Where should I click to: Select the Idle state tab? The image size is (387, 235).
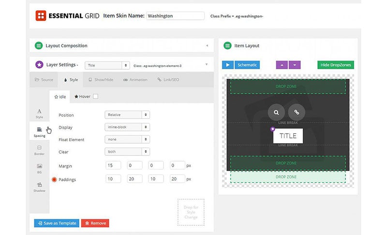(60, 97)
